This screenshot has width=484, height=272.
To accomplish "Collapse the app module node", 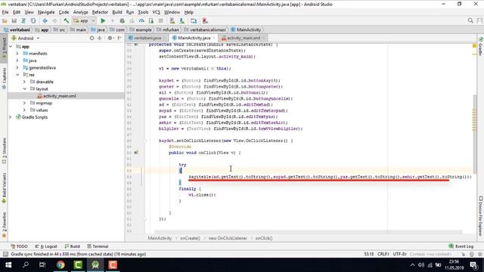I will click(x=11, y=47).
